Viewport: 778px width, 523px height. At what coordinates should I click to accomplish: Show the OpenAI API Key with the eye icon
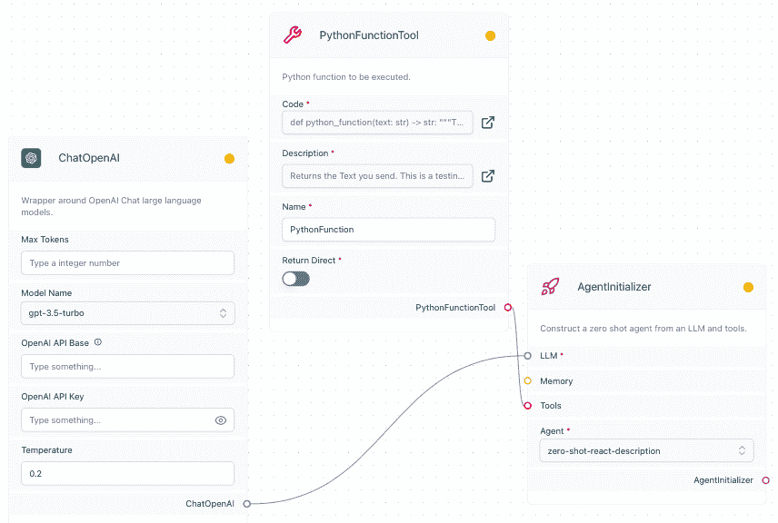click(x=221, y=420)
